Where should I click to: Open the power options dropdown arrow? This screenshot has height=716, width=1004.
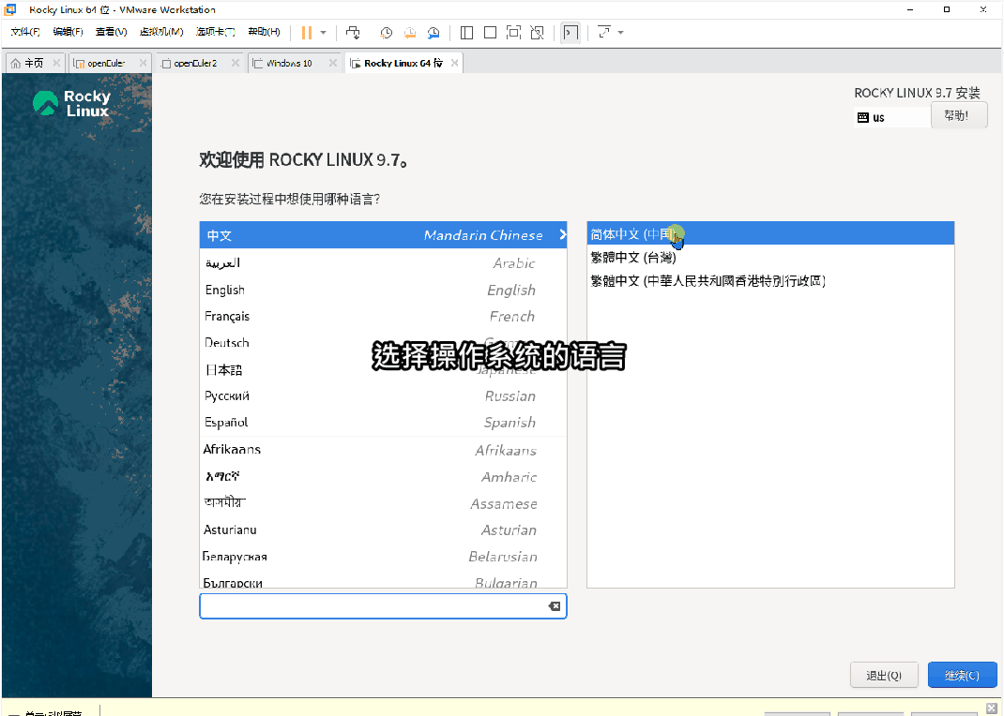point(324,32)
